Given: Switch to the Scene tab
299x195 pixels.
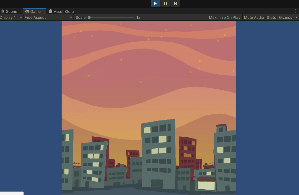Looking at the screenshot, I should pyautogui.click(x=9, y=12).
